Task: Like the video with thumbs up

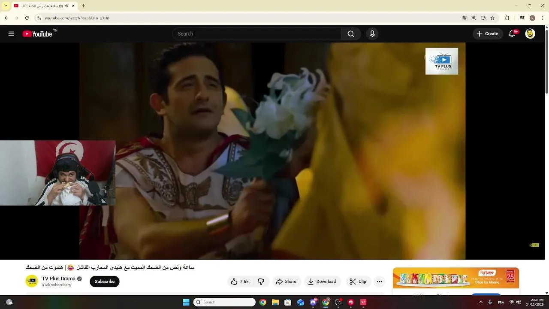Action: pyautogui.click(x=239, y=282)
